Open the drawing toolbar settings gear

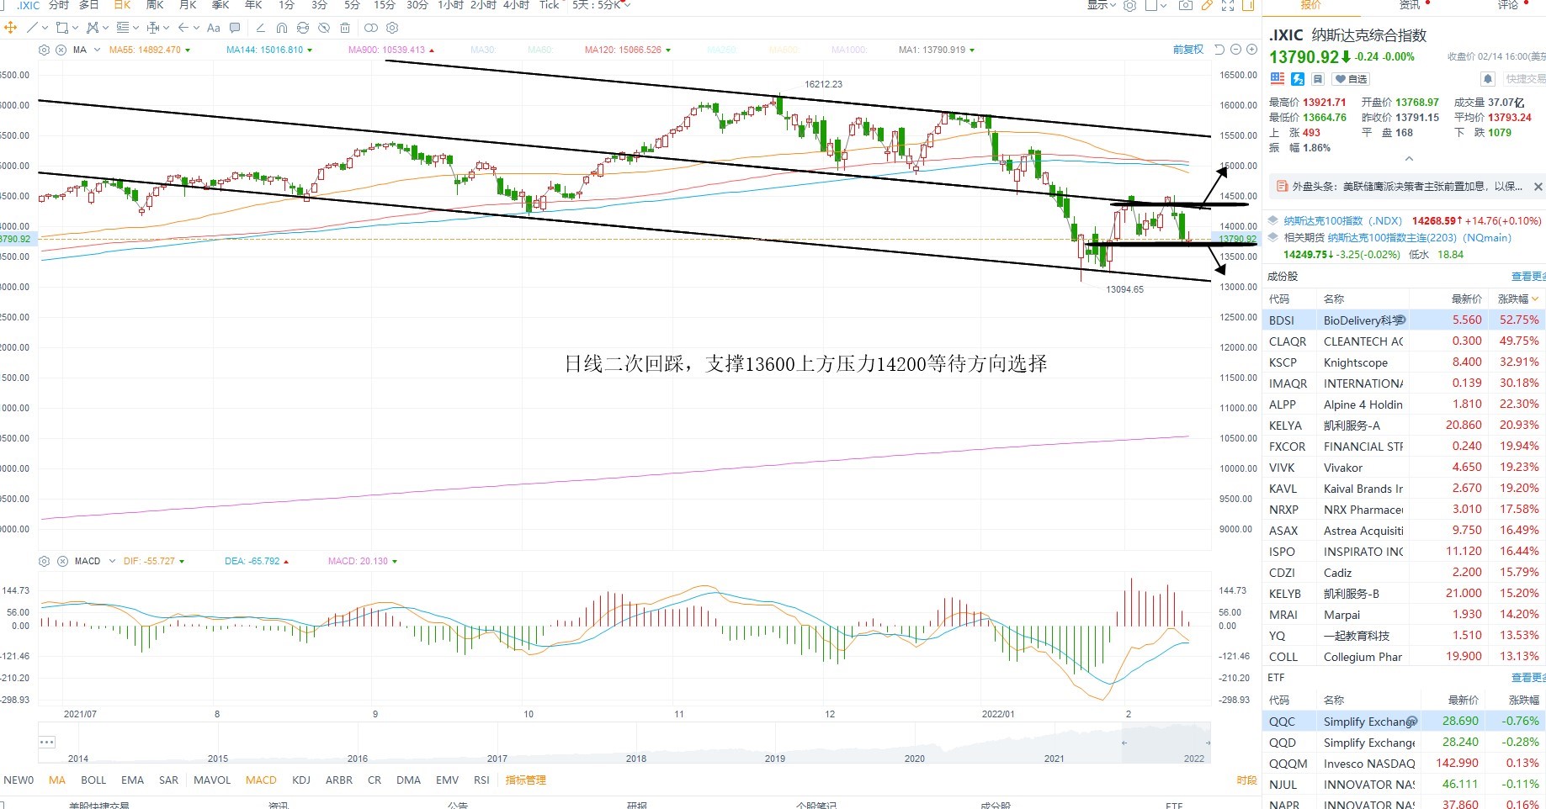tap(392, 28)
